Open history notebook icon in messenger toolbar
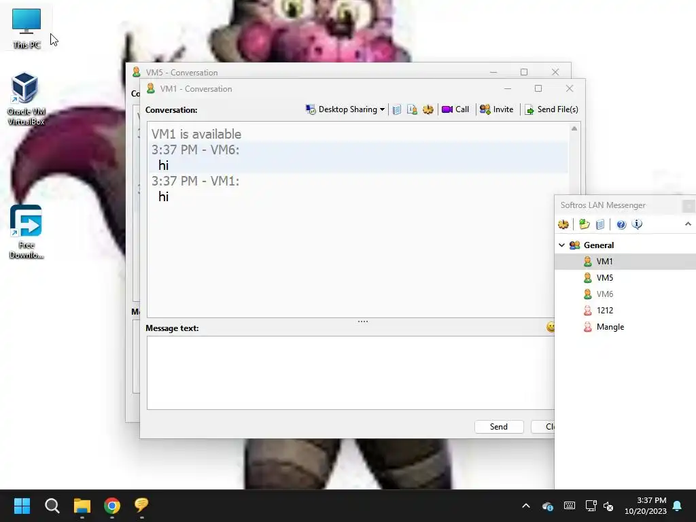 600,224
